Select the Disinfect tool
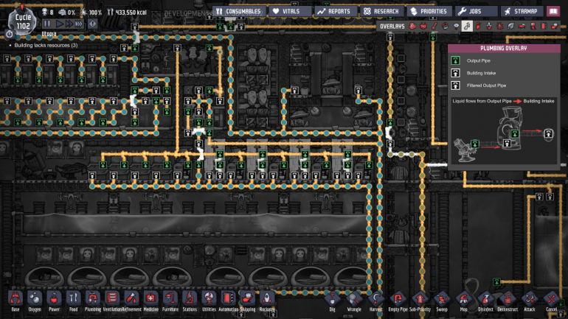This screenshot has height=319, width=568. (x=485, y=301)
